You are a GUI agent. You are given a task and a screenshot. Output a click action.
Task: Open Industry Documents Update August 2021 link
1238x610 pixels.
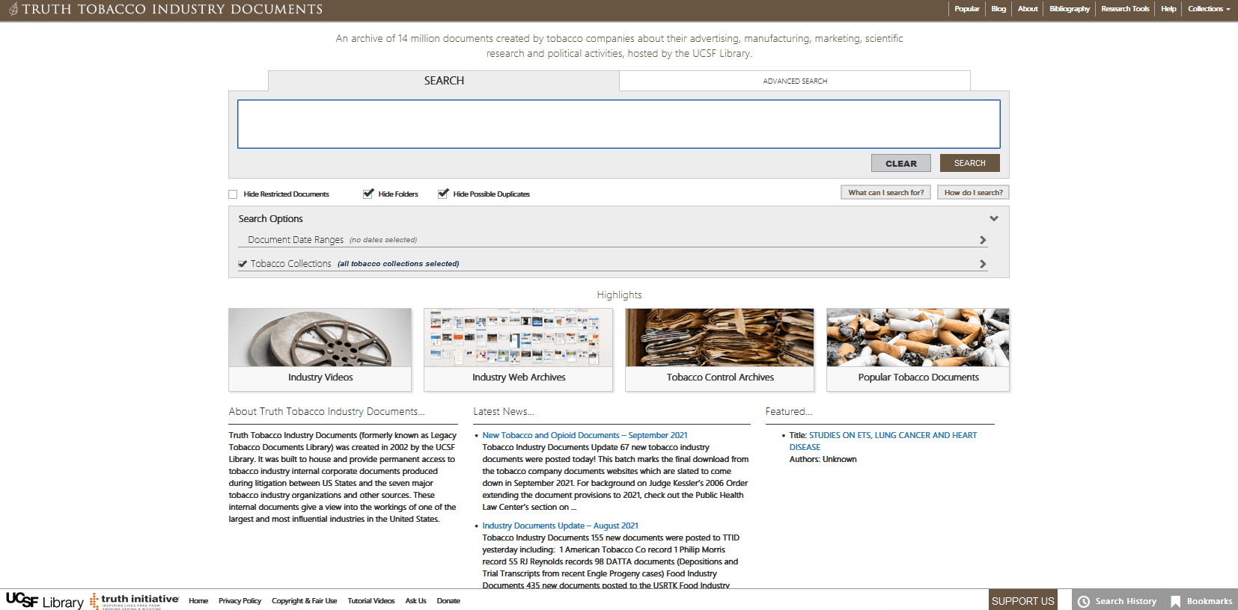point(560,526)
